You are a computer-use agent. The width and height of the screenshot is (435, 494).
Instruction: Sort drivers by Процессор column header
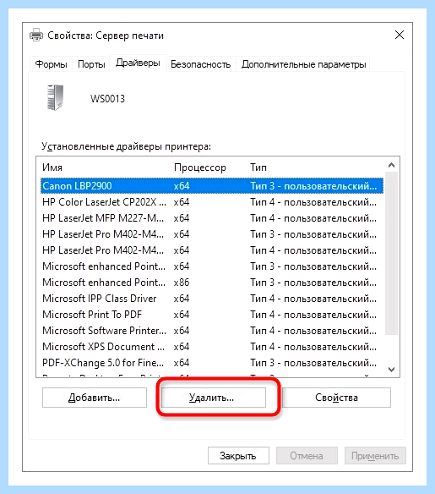coord(200,167)
